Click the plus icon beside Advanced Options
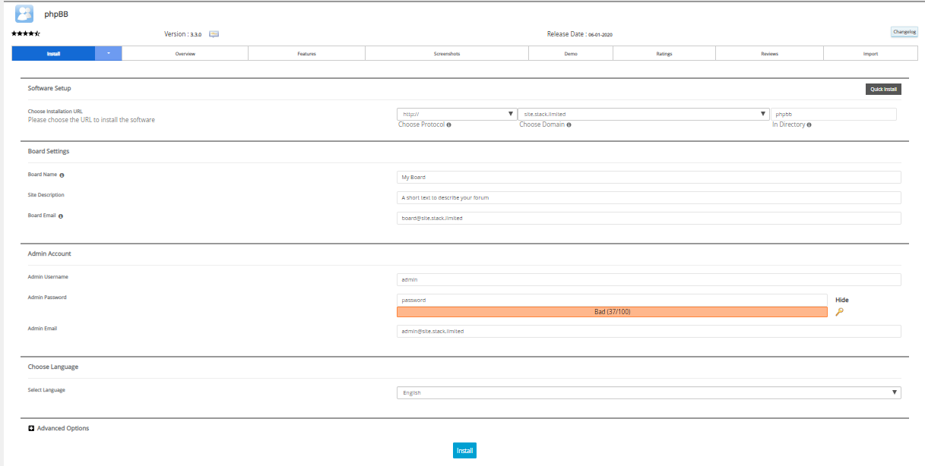The height and width of the screenshot is (466, 925). coord(31,429)
